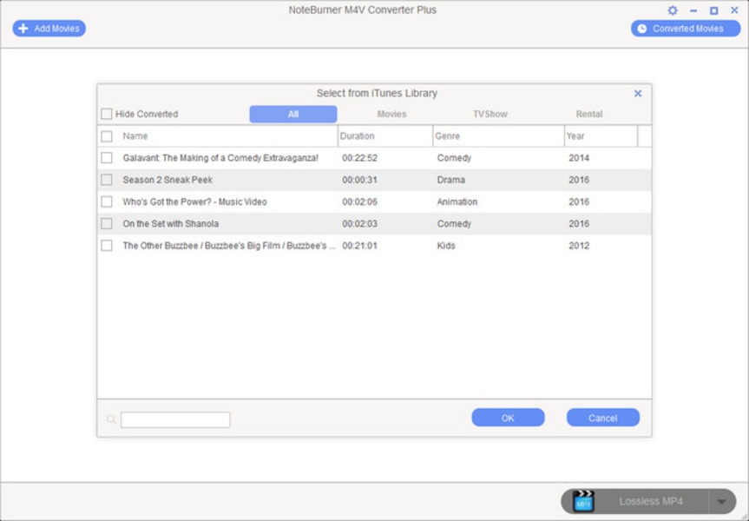
Task: Switch to the TVShow tab
Action: (x=490, y=114)
